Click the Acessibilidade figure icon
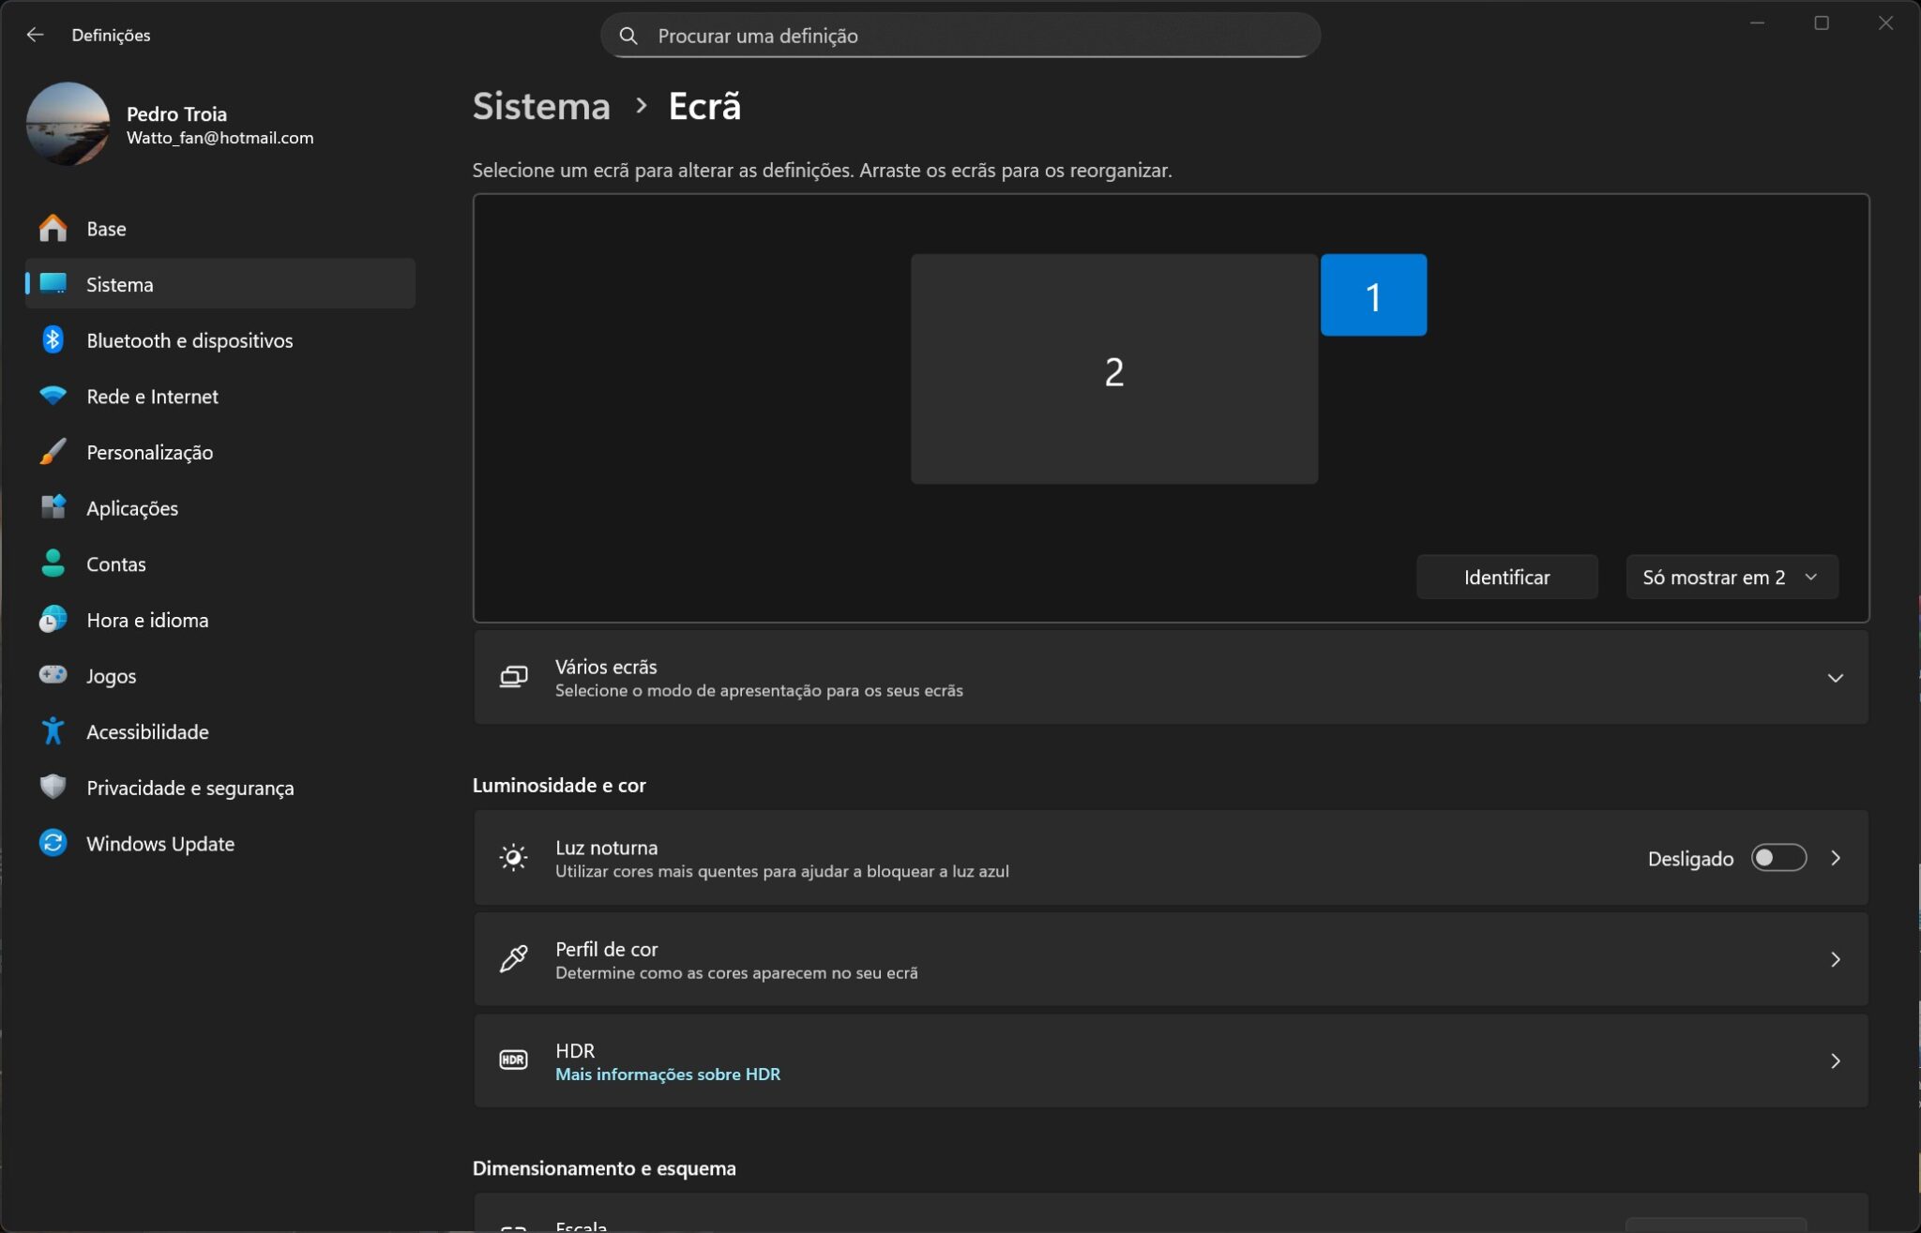This screenshot has height=1233, width=1921. point(53,731)
